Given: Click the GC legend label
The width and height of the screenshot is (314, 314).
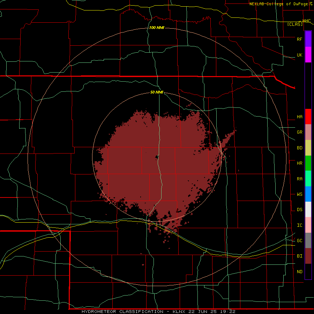Looking at the screenshot, I should (299, 241).
